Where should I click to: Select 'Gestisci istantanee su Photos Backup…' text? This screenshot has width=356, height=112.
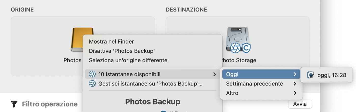tap(151, 83)
